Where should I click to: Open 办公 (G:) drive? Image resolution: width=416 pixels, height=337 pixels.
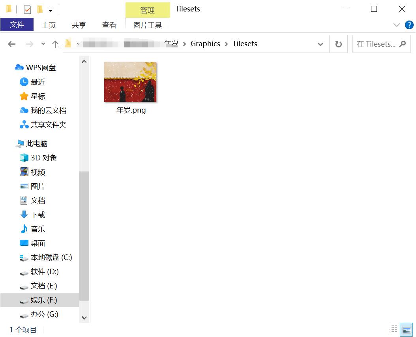[39, 314]
